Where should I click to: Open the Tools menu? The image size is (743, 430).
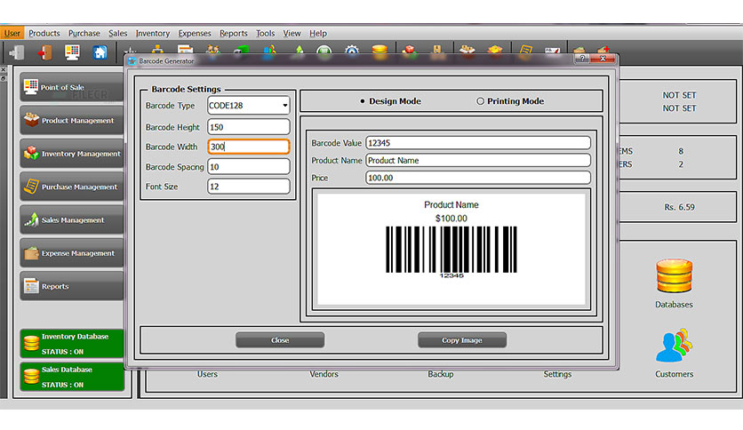click(265, 33)
